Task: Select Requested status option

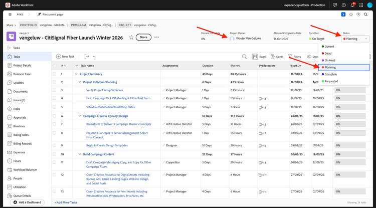Action: (x=344, y=81)
